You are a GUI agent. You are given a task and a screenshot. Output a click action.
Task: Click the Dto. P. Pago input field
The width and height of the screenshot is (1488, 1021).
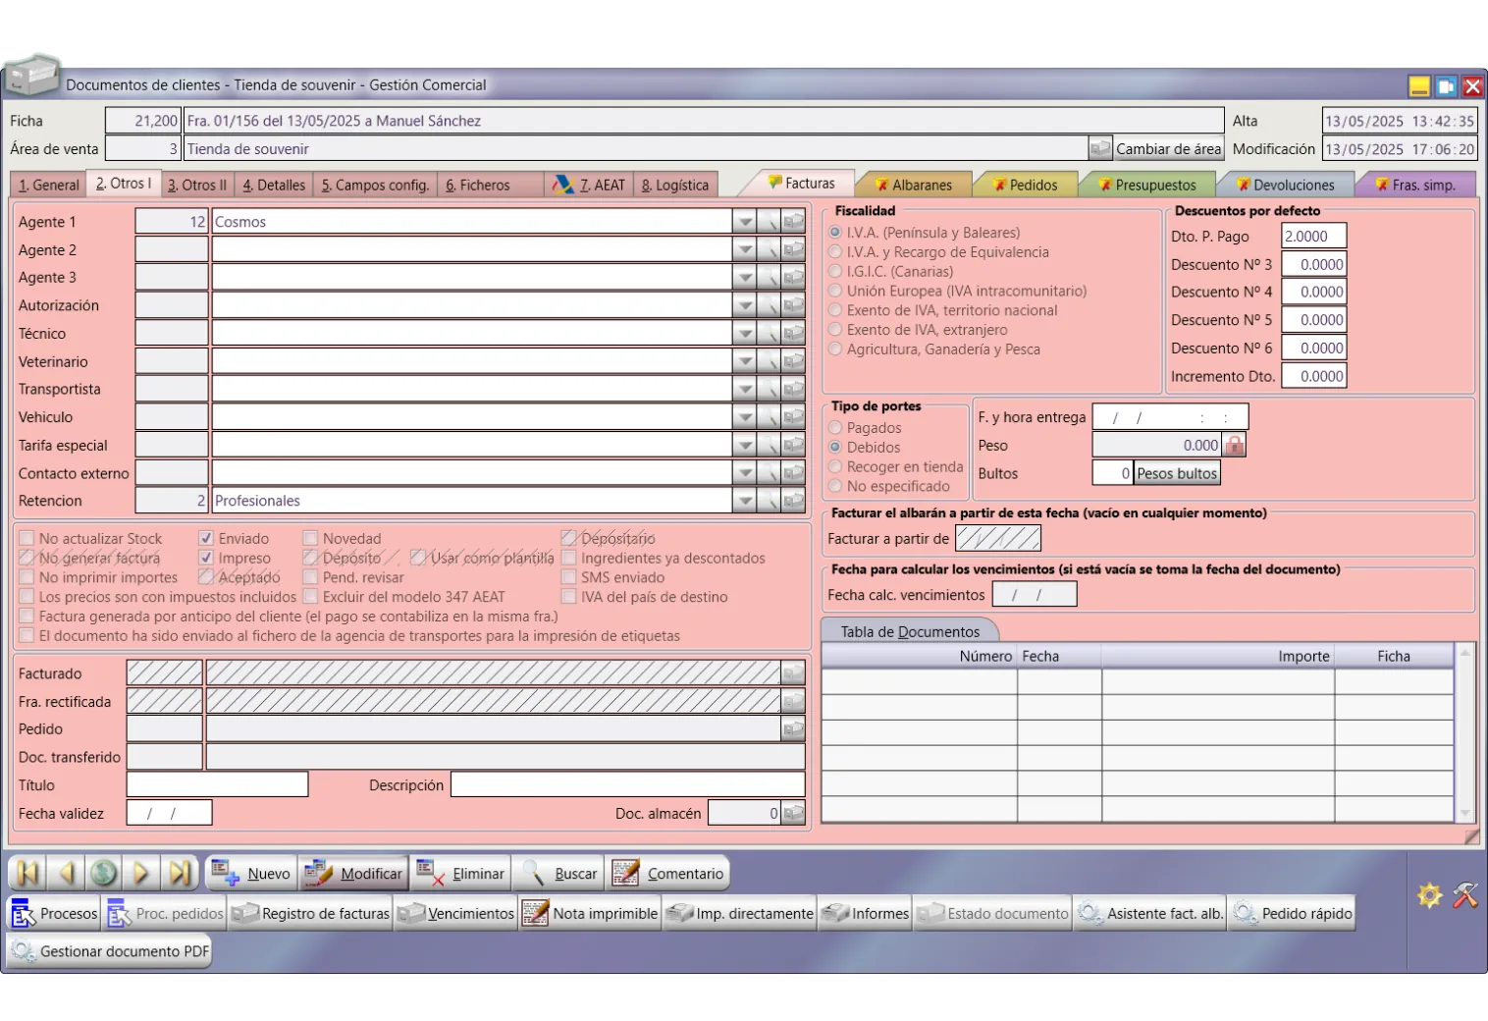click(1313, 237)
